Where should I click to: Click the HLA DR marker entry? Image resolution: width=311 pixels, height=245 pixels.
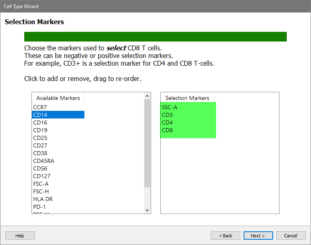click(x=43, y=199)
